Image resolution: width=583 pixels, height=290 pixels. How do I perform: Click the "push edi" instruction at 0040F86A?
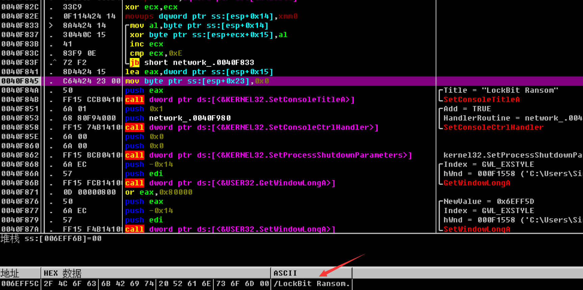144,174
